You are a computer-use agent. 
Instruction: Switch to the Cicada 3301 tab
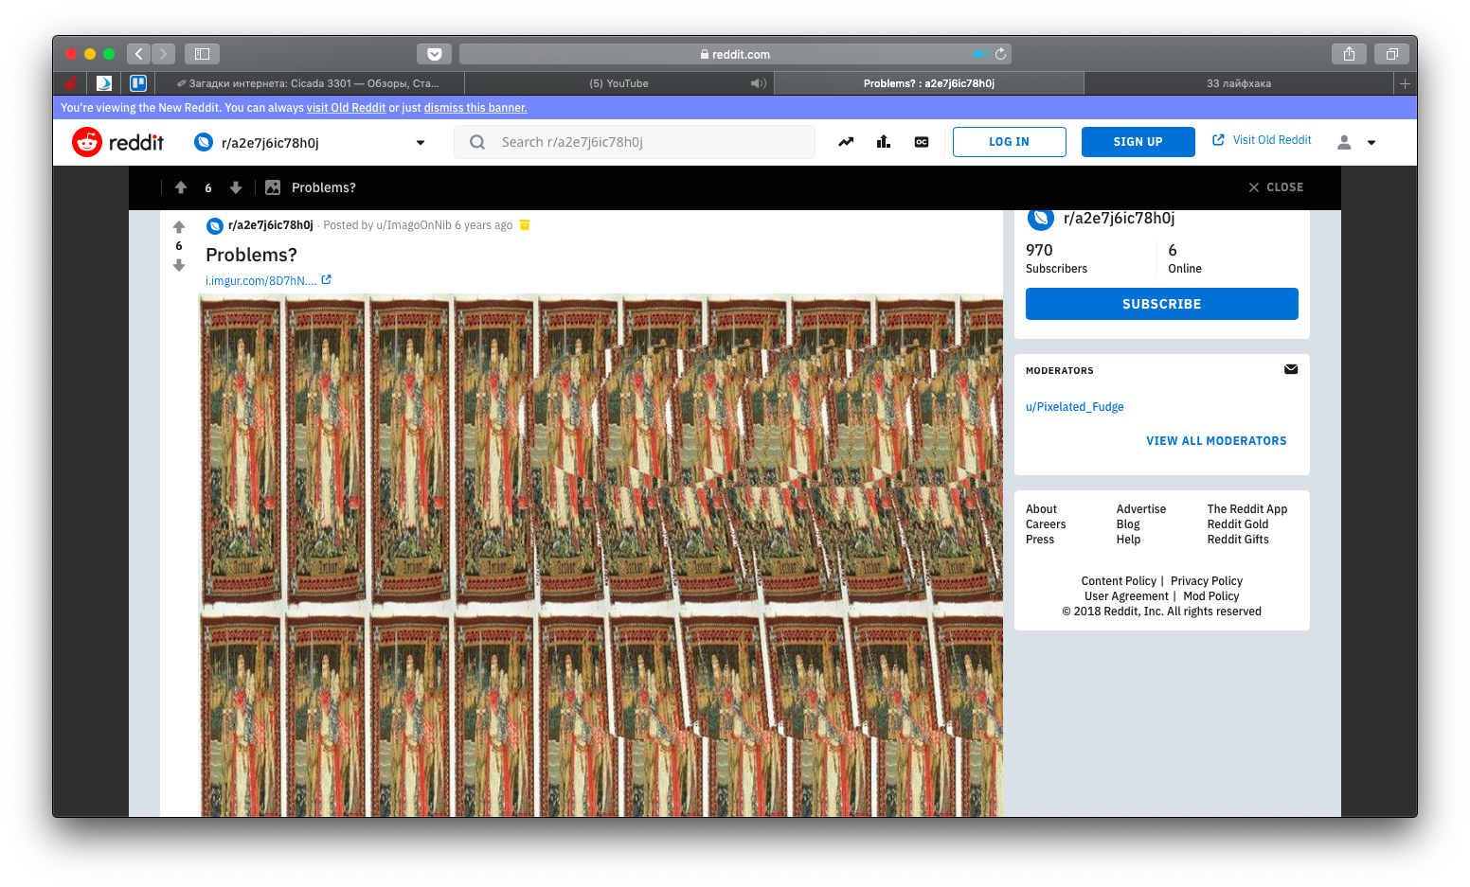310,83
